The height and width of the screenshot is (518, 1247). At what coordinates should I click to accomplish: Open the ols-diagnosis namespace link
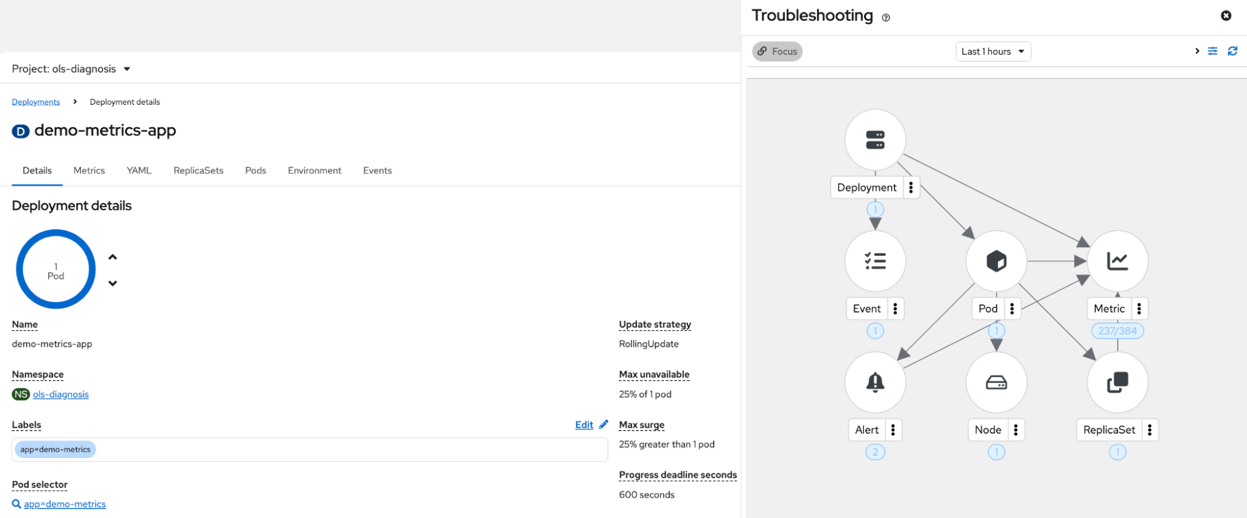61,394
